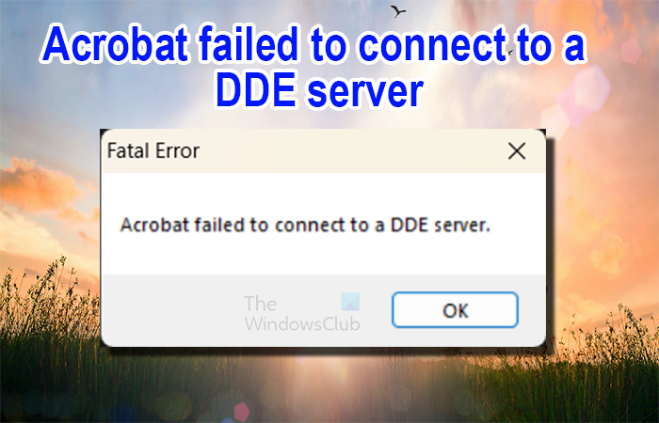Image resolution: width=659 pixels, height=423 pixels.
Task: Close the Fatal Error dialog with X
Action: coord(517,150)
